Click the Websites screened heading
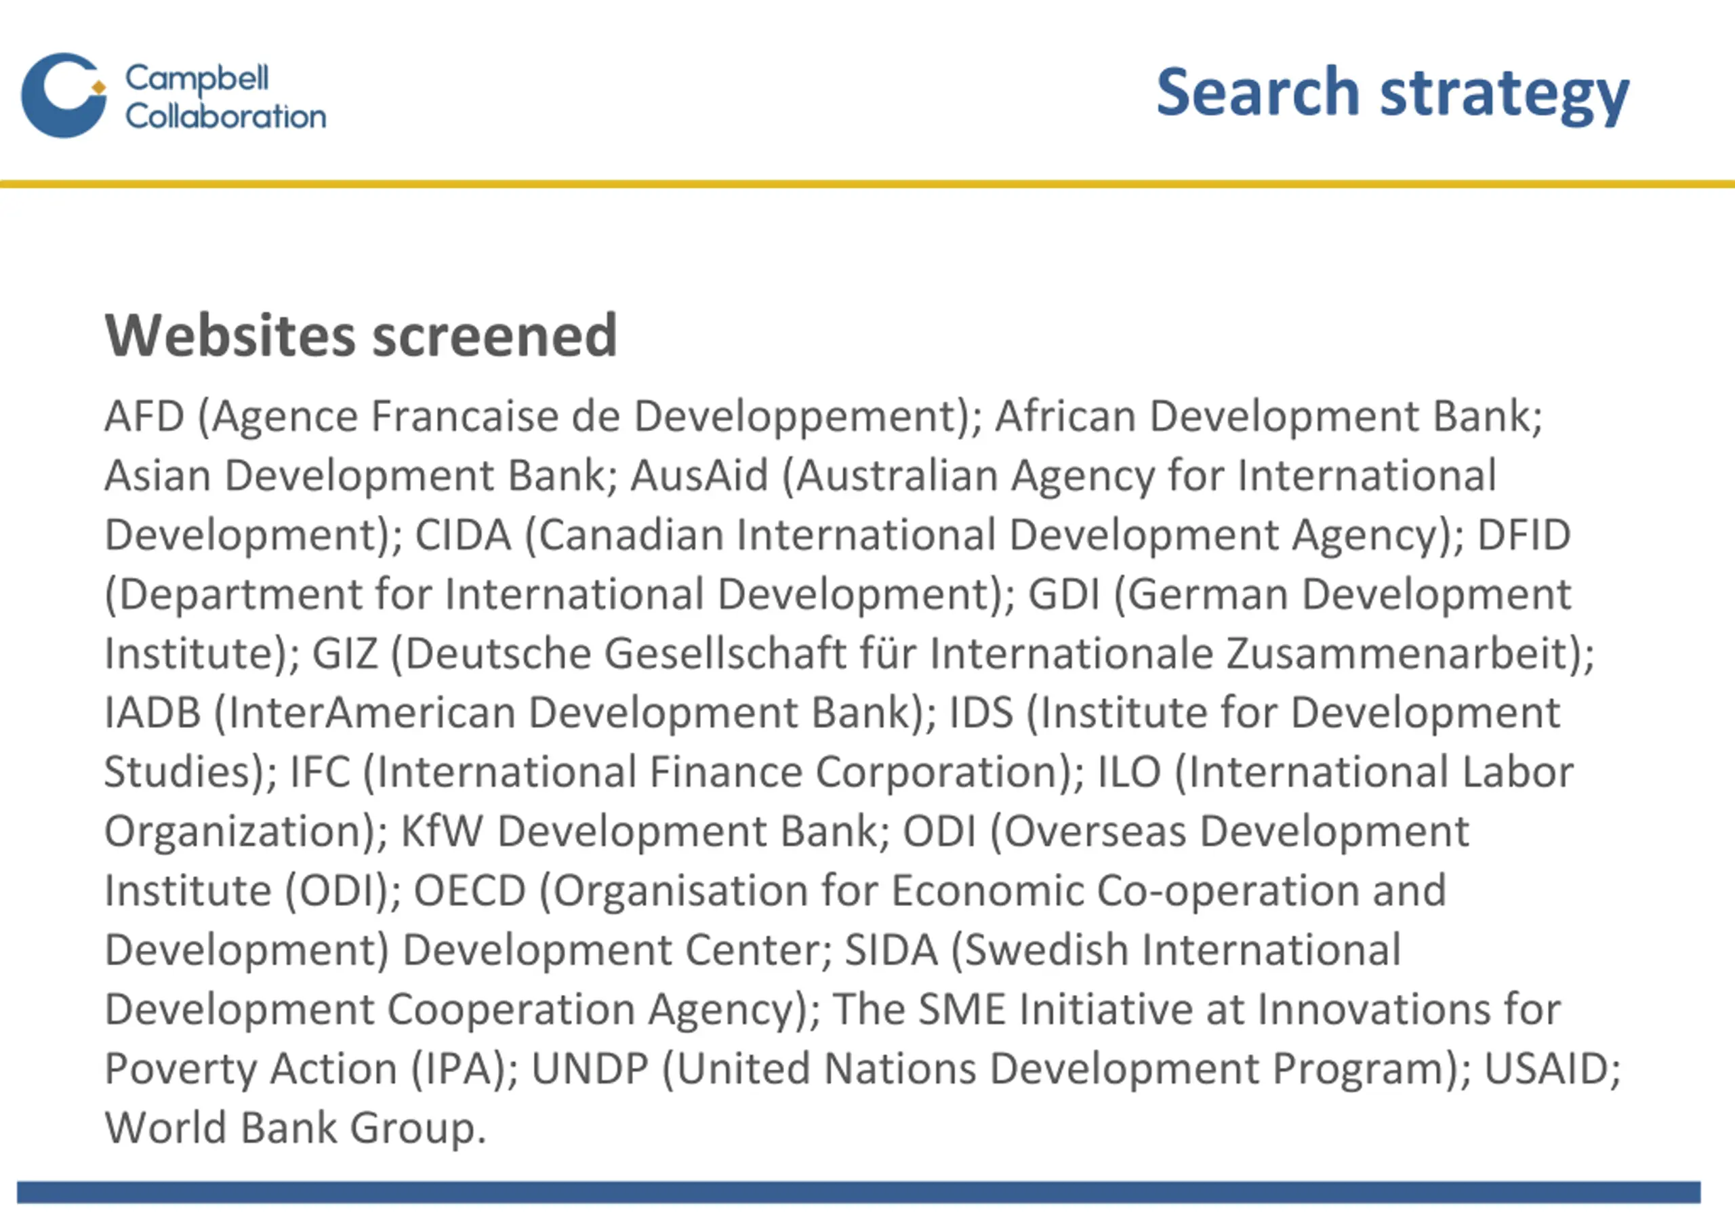1735x1226 pixels. click(x=361, y=335)
